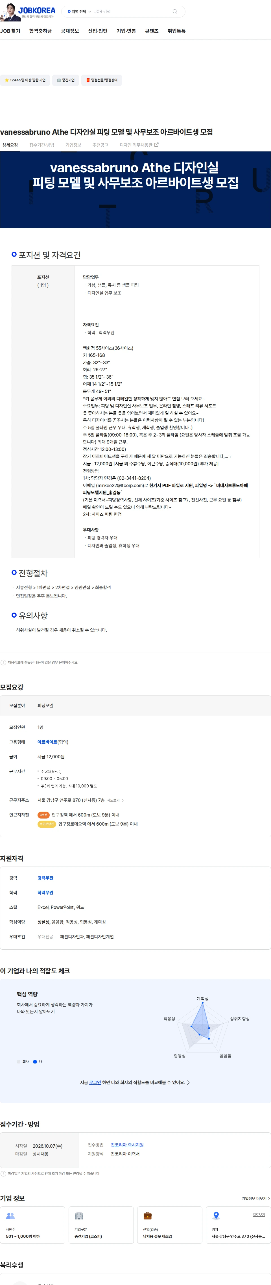Open the 지역 전체 region dropdown

[79, 12]
